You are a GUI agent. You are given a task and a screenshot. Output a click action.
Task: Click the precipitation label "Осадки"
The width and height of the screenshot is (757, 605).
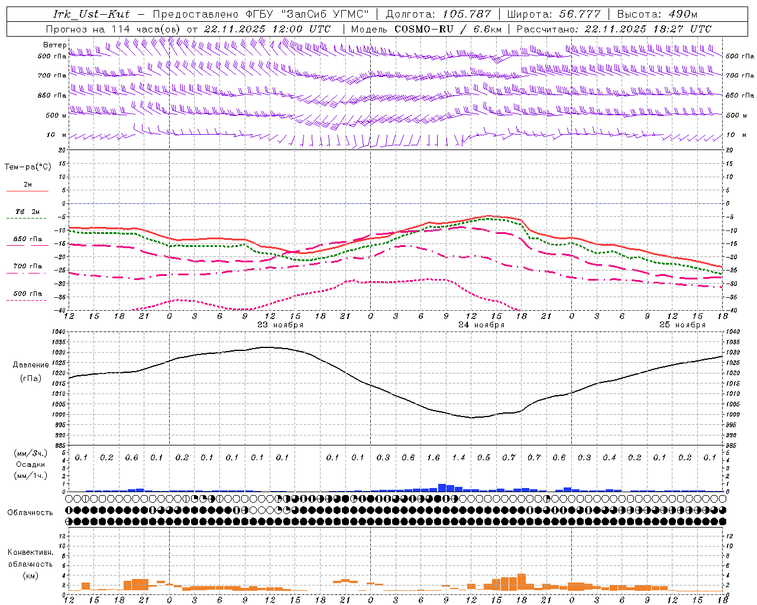click(x=31, y=464)
